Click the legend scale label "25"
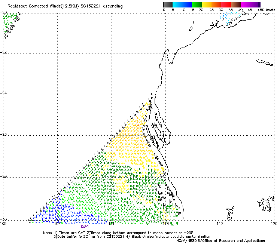The width and height of the screenshot is (277, 243). tap(211, 10)
